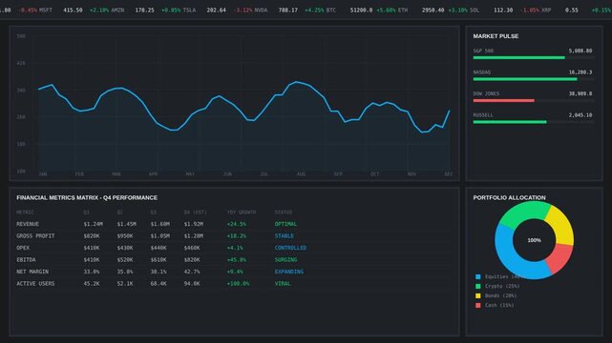Click the 51200.0 BTC price in ticker
The height and width of the screenshot is (343, 612).
tap(361, 10)
